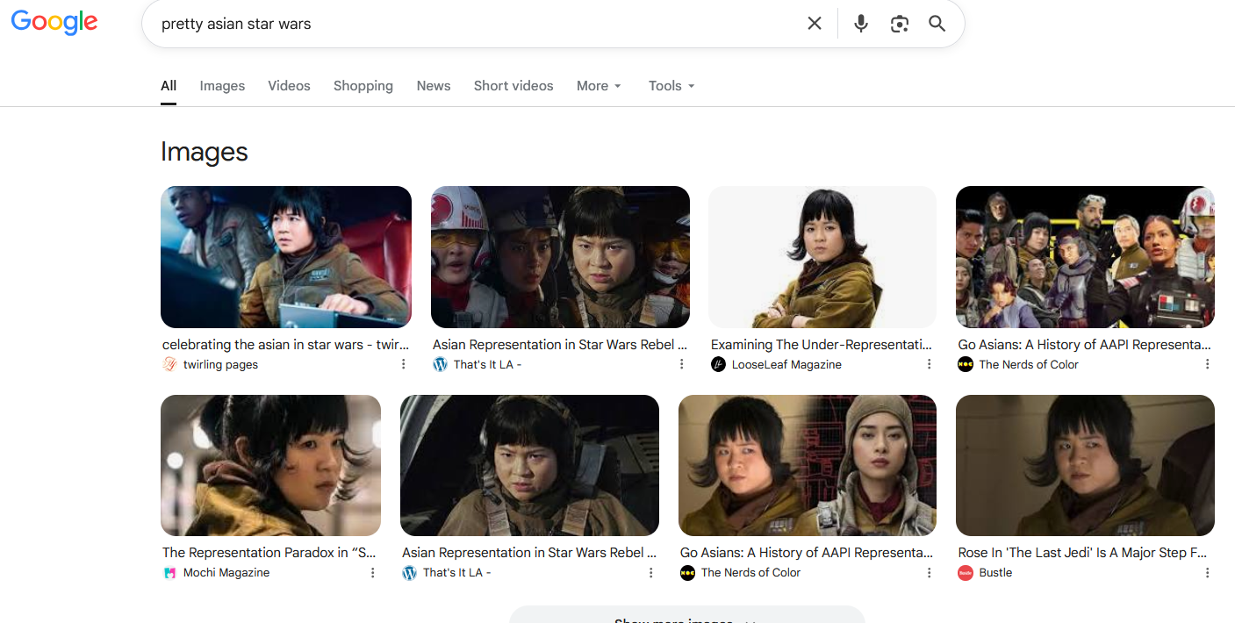Image resolution: width=1235 pixels, height=623 pixels.
Task: Open the Bustle image thumbnail
Action: tap(1085, 465)
